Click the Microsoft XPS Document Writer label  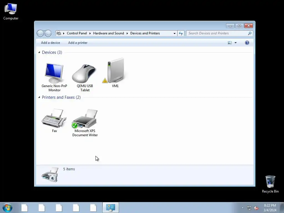point(85,133)
